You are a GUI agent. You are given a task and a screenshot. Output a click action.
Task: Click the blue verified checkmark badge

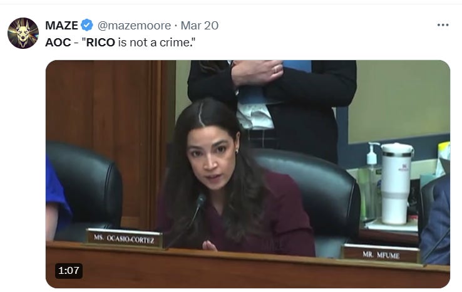[x=87, y=25]
